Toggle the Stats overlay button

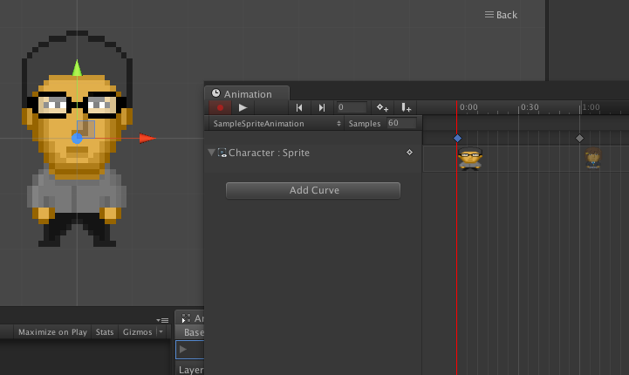click(105, 332)
